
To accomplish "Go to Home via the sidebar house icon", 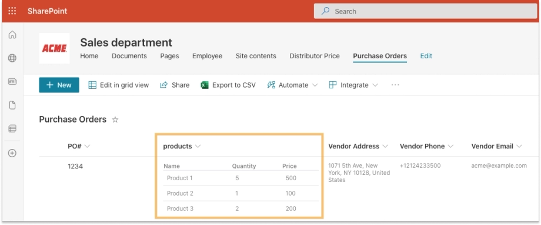I will pyautogui.click(x=12, y=35).
